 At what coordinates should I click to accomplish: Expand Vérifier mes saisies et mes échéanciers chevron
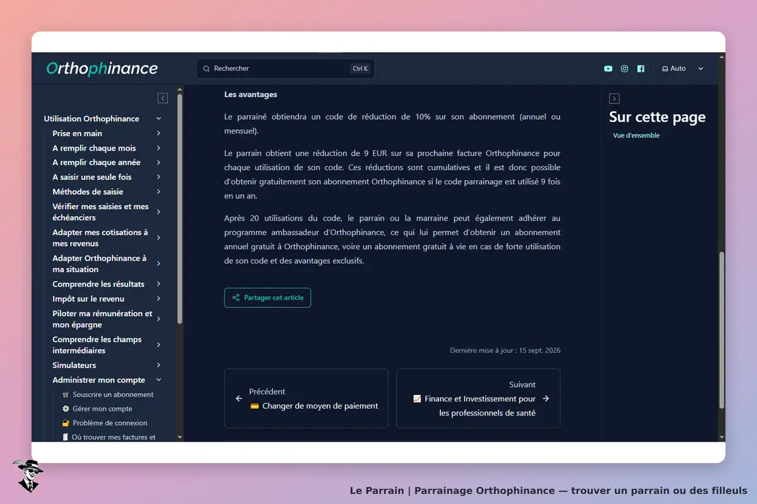pyautogui.click(x=158, y=212)
